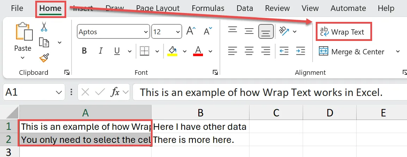The width and height of the screenshot is (407, 157).
Task: Toggle Bold formatting
Action: 84,51
